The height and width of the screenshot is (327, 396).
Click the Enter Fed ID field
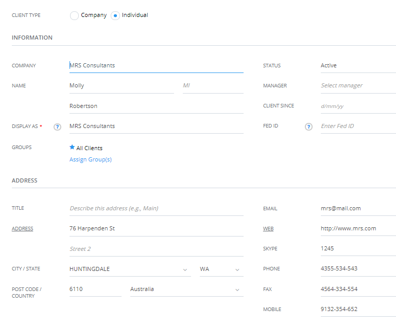click(x=358, y=126)
